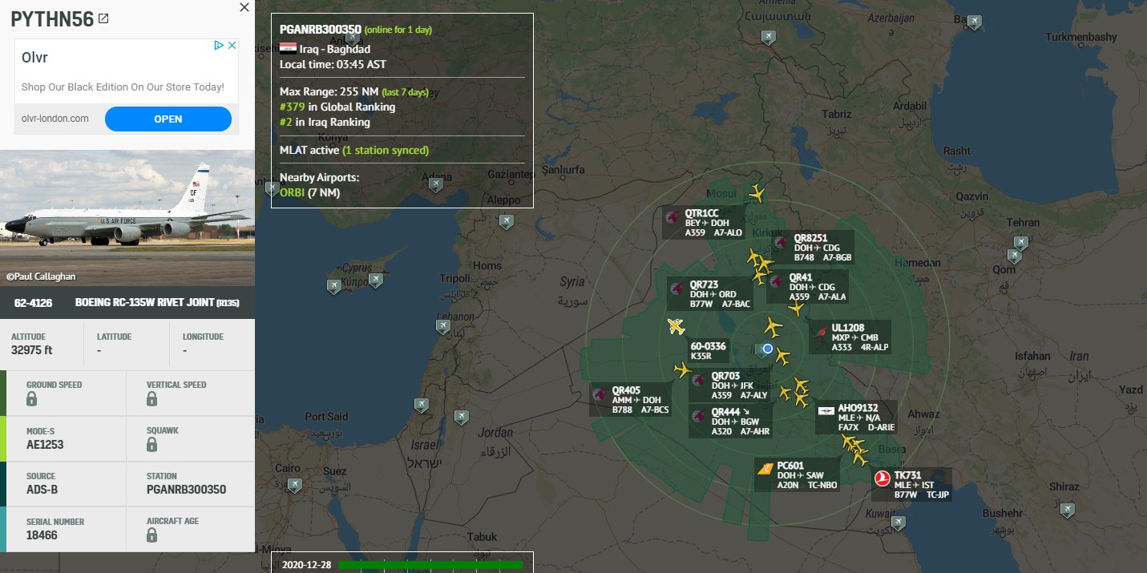Click the operator logo on AHO9132 label
The image size is (1147, 573).
(x=826, y=411)
